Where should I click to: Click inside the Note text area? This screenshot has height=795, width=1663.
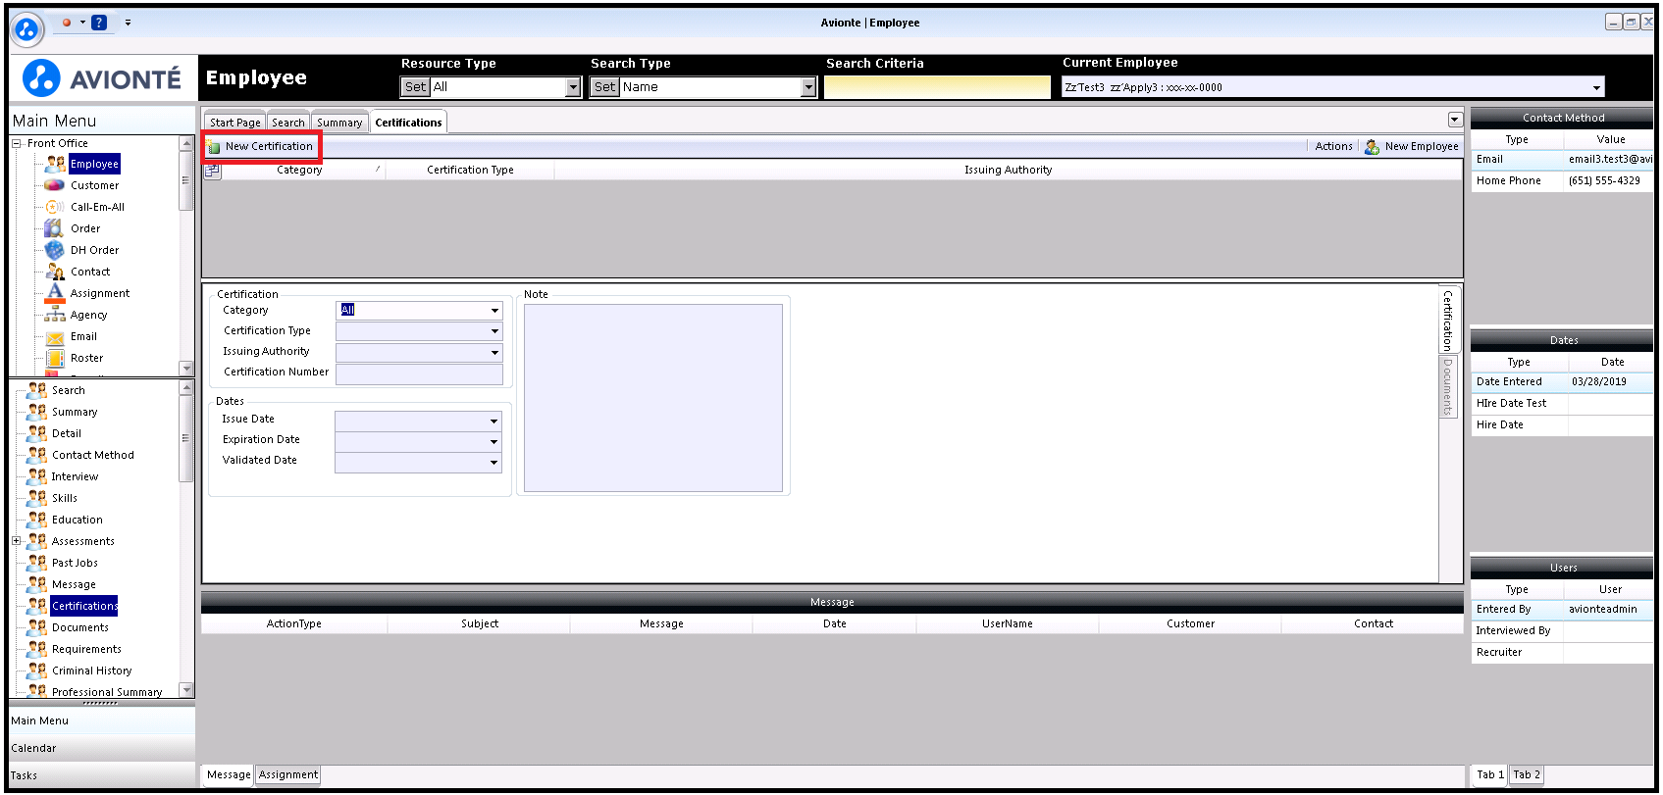pos(653,398)
